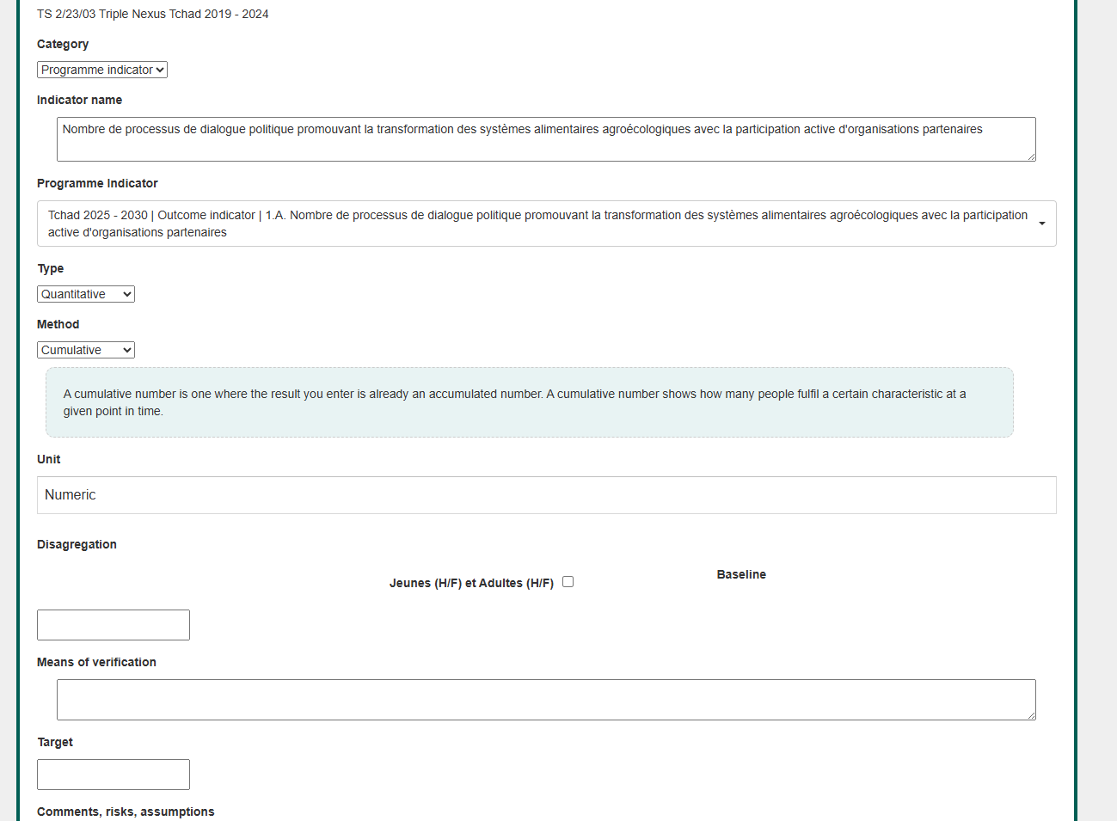Click the Baseline label text
Image resolution: width=1117 pixels, height=821 pixels.
coord(741,574)
